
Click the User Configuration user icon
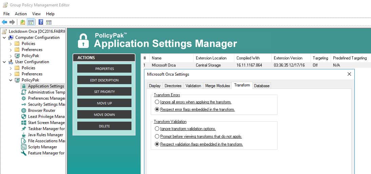pyautogui.click(x=11, y=62)
